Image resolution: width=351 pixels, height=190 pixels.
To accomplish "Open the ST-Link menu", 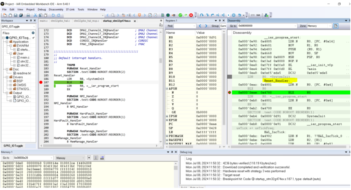I will click(x=70, y=10).
